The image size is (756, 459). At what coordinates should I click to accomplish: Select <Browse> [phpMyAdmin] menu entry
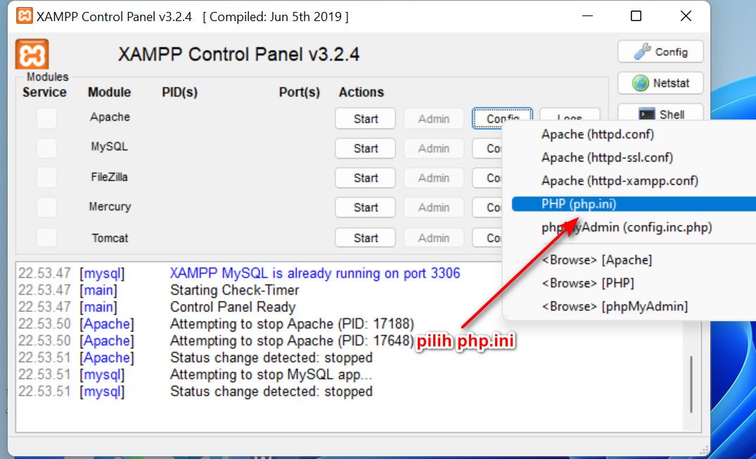[x=615, y=306]
